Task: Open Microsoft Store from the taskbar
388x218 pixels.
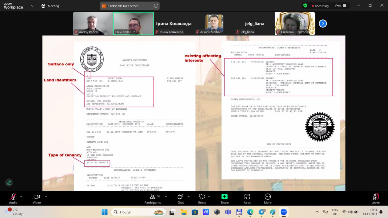Action: pos(194,212)
